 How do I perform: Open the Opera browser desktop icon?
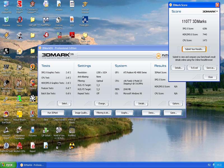[x=19, y=20]
